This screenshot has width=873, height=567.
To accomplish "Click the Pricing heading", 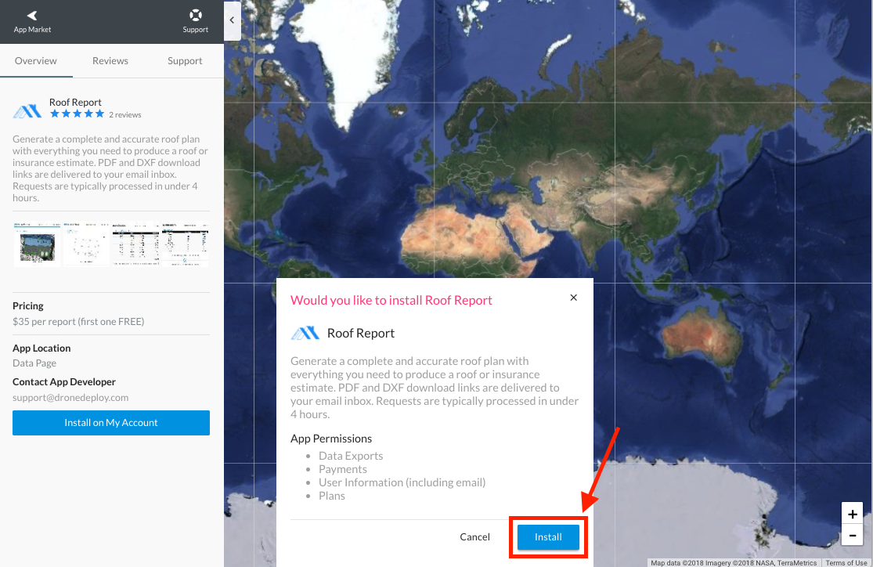I will (x=28, y=305).
